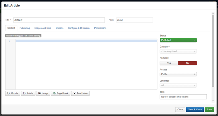The image size is (218, 116).
Task: Click in the Tags input field
Action: point(183,97)
